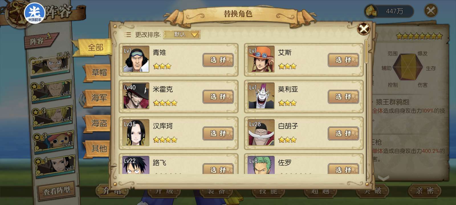Click the gold ingot currency icon

click(x=372, y=11)
